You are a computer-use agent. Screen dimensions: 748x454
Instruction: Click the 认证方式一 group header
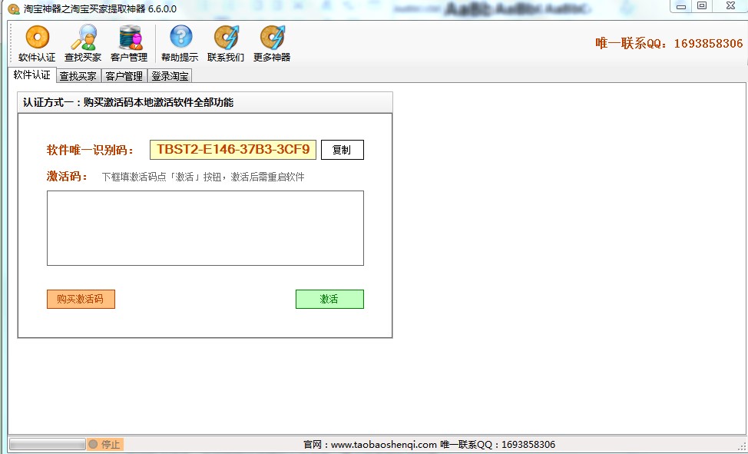point(205,103)
